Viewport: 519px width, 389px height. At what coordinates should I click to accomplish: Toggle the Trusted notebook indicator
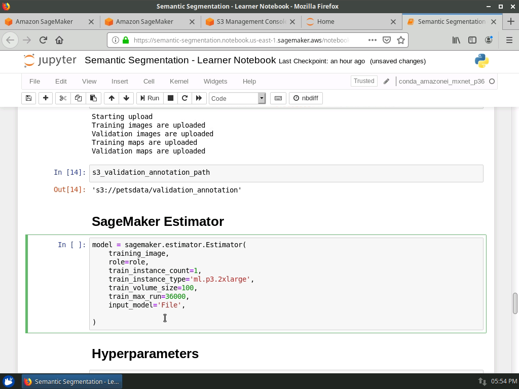pos(363,81)
